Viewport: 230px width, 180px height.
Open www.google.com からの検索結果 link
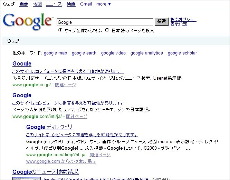[x=61, y=161]
